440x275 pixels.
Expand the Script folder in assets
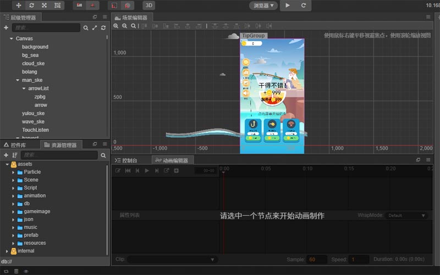pyautogui.click(x=13, y=188)
